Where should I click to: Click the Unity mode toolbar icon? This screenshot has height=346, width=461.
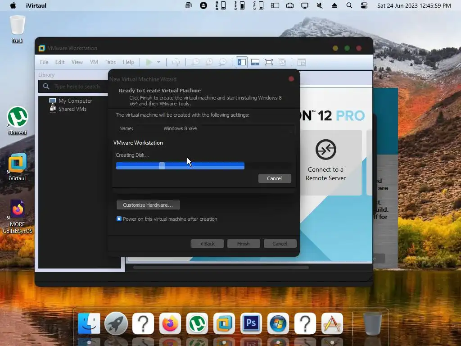tap(282, 62)
